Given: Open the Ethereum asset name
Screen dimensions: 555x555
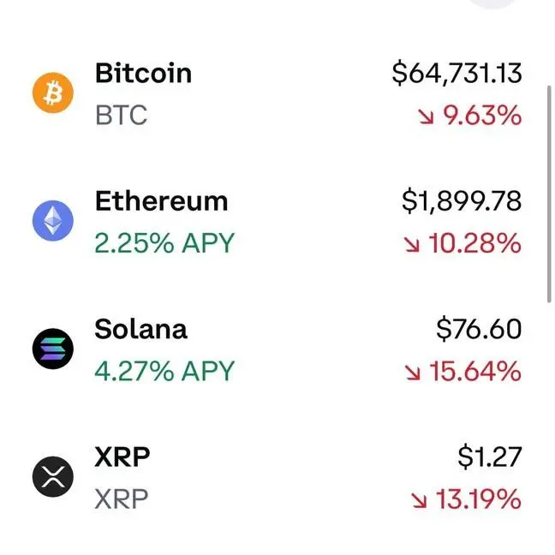Looking at the screenshot, I should coord(161,201).
